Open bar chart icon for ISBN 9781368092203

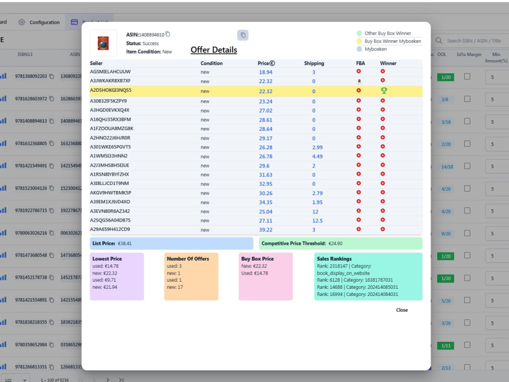3,76
